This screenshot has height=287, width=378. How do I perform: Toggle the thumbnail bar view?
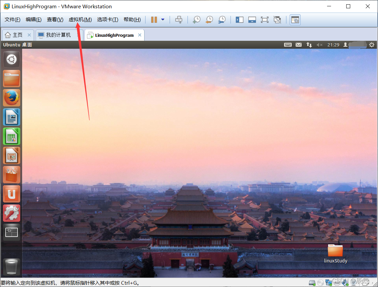tap(252, 20)
